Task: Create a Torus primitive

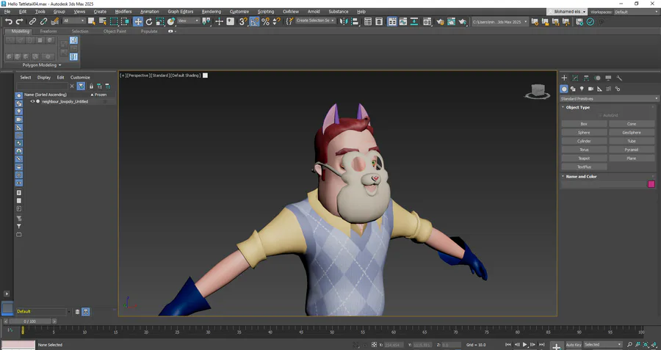Action: pos(584,150)
